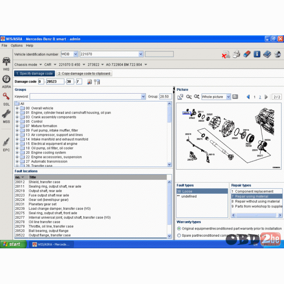Click the tools icon beside damage code
Screen dimensions: 284x284
97,82
